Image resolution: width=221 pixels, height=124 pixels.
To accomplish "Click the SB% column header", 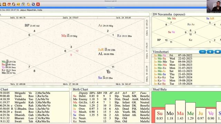I will click(x=92, y=93).
